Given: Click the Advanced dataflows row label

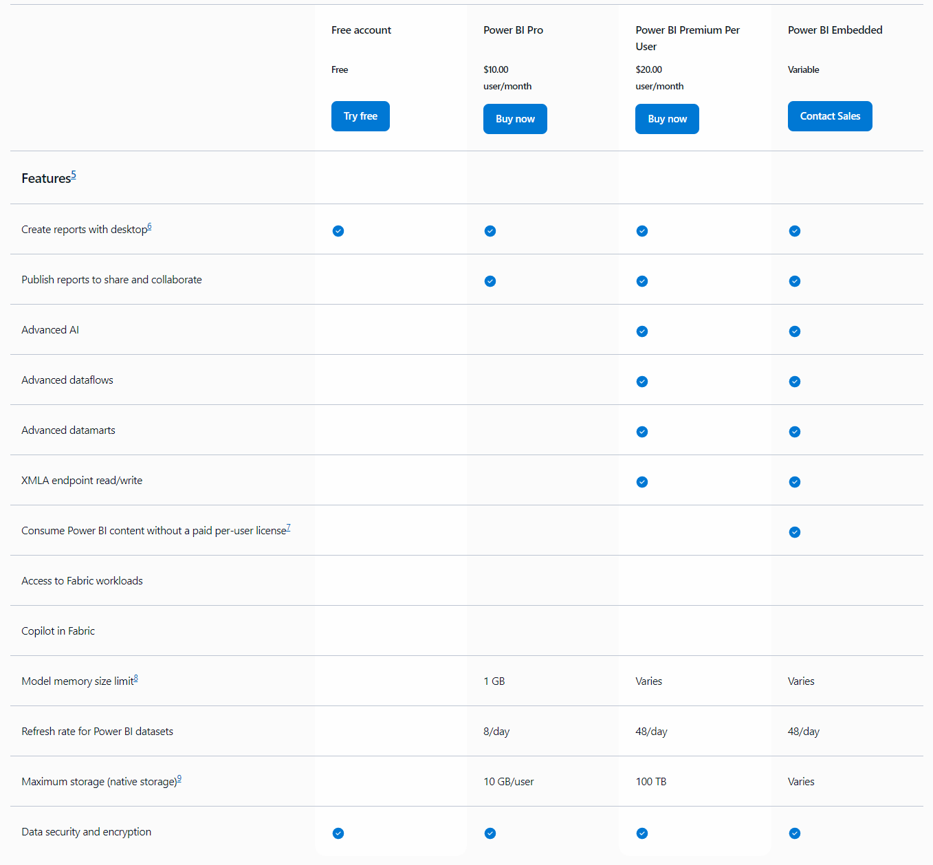Looking at the screenshot, I should point(67,380).
